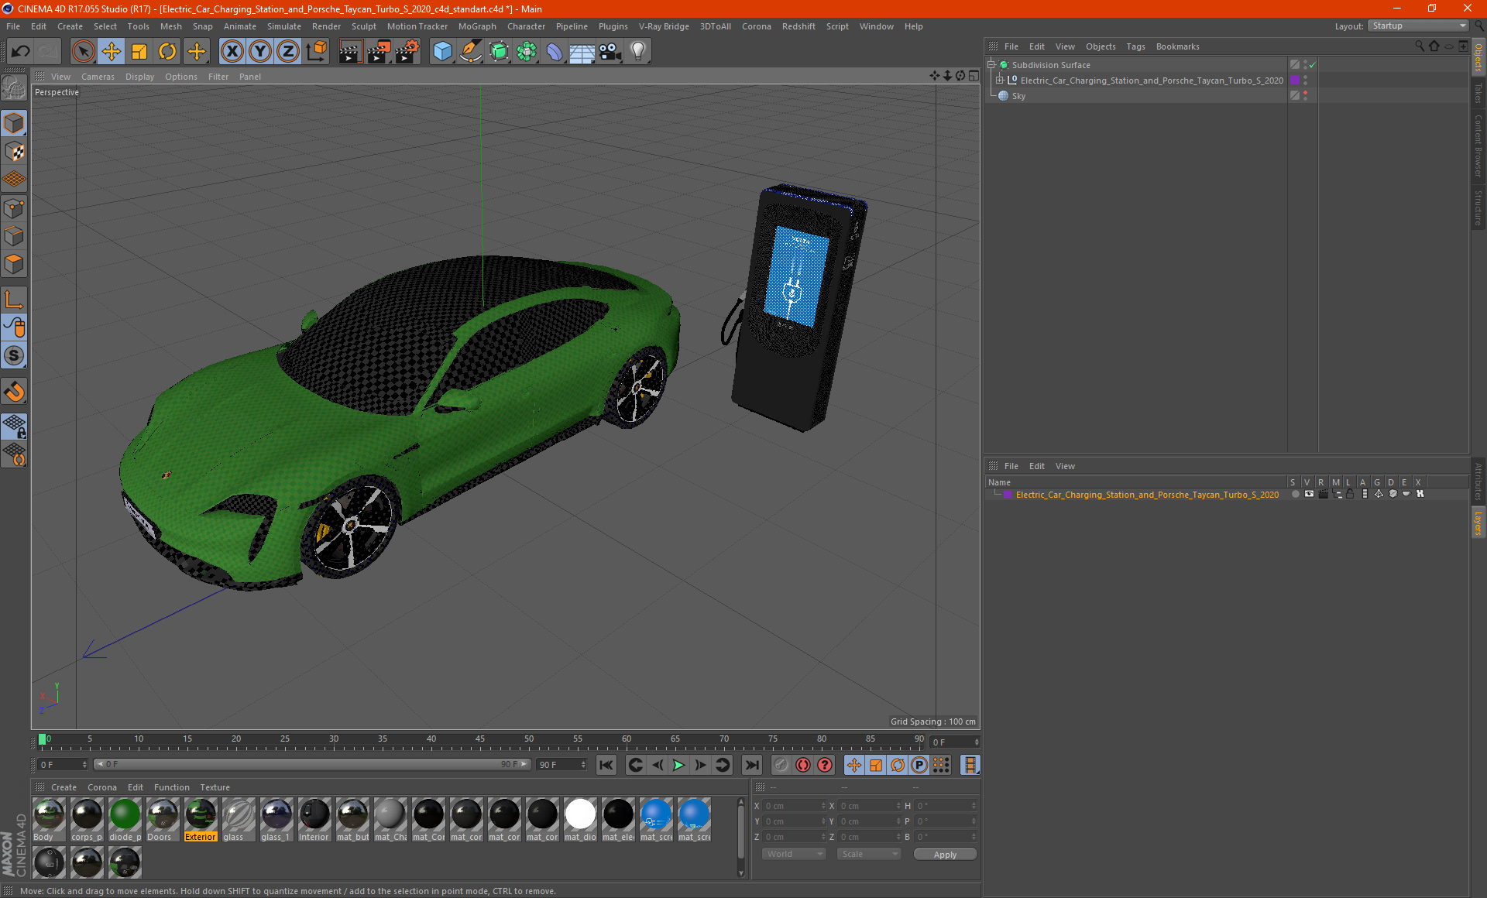Open the Scale dropdown
1487x898 pixels.
coord(869,854)
